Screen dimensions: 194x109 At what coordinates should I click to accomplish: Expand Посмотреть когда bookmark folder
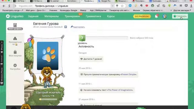tap(13, 11)
